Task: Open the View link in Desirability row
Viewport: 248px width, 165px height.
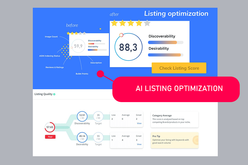Action: [x=139, y=144]
